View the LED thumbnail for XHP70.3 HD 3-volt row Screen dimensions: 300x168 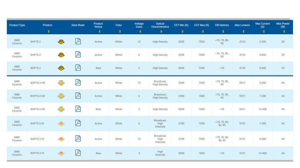click(x=61, y=109)
